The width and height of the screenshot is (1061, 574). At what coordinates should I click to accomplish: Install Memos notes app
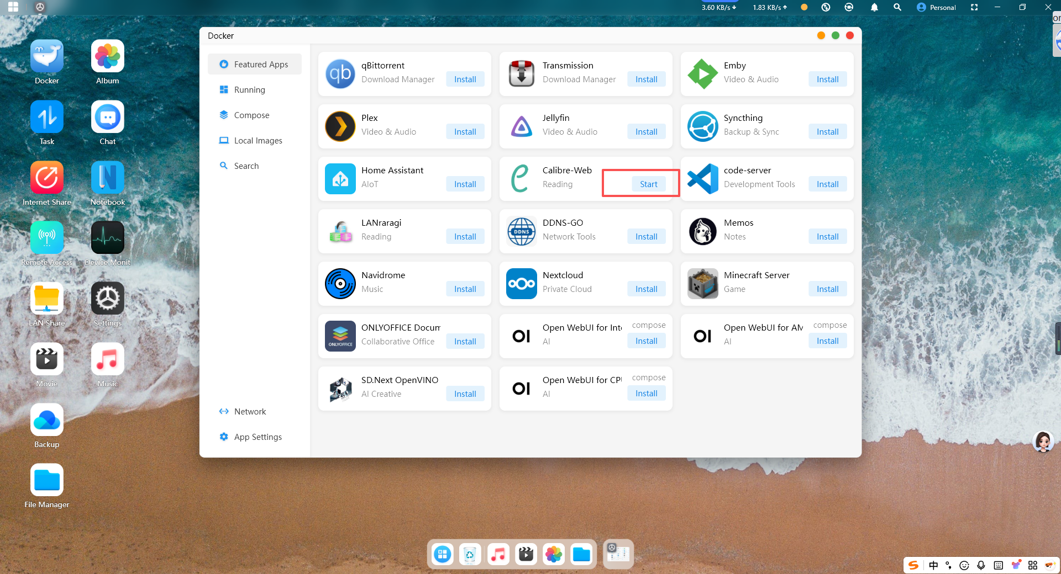[828, 237]
